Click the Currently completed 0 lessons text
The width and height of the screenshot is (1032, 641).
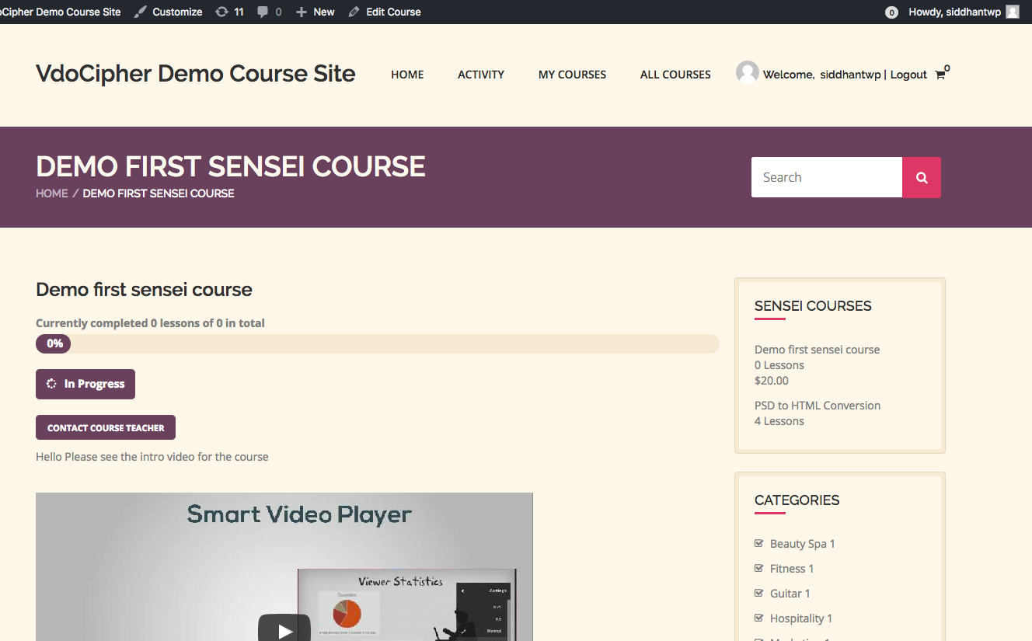click(x=150, y=323)
